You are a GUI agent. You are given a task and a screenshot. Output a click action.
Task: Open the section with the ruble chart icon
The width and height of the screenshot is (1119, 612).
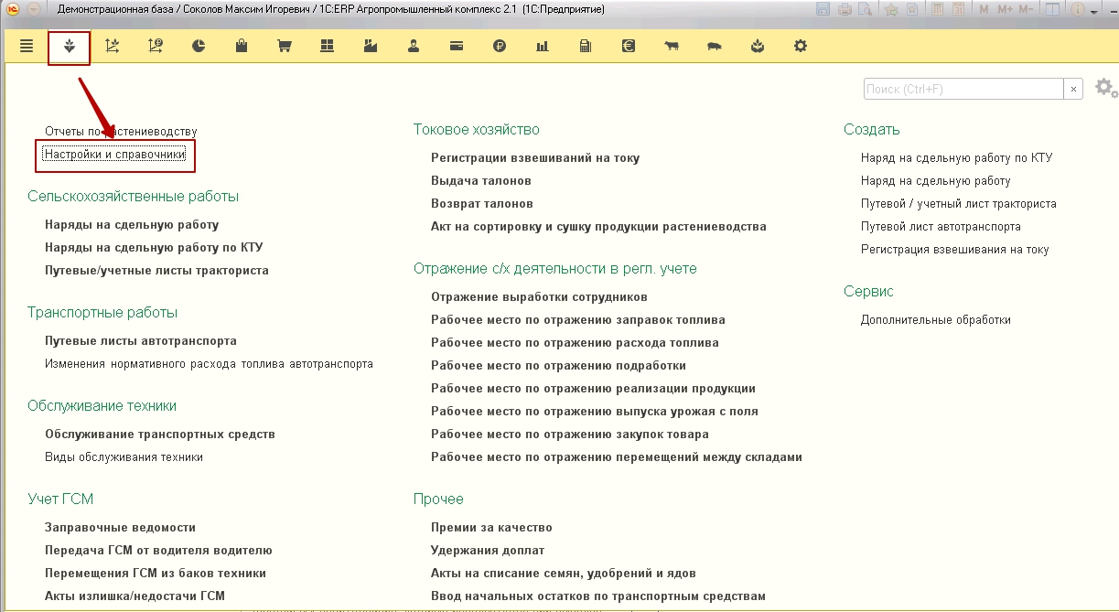[x=155, y=46]
